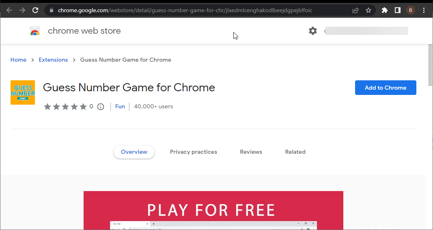Open Chrome three-dot menu

click(x=424, y=10)
